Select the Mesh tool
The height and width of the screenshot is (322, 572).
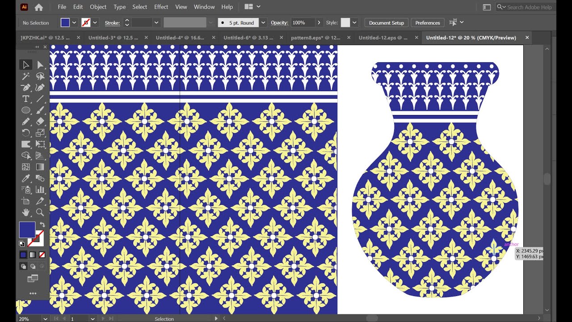[x=26, y=167]
